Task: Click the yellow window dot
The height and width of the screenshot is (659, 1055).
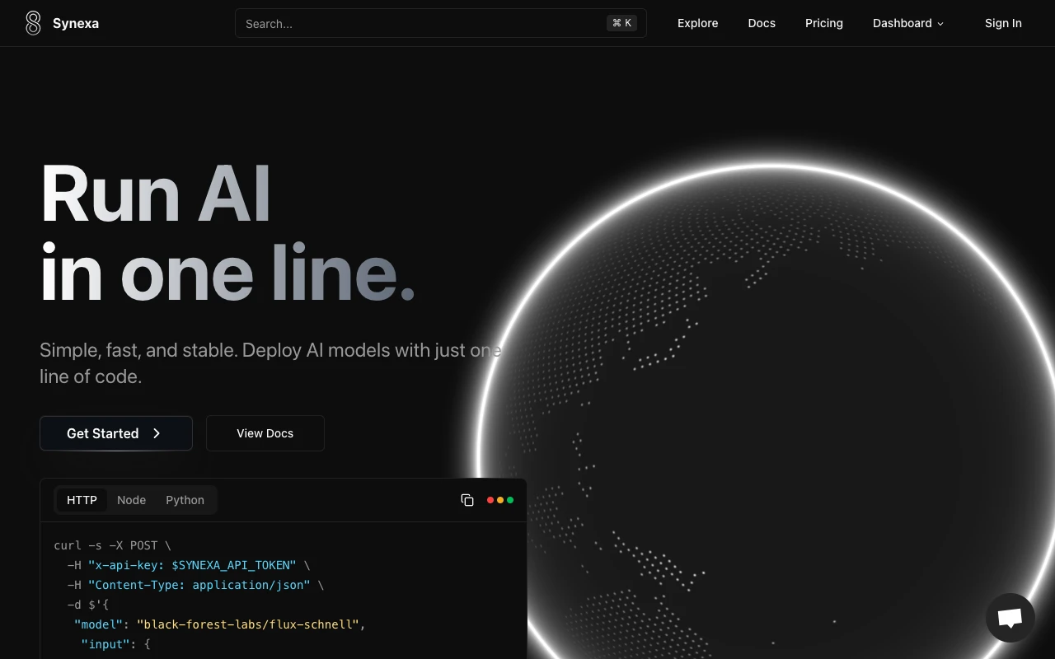Action: 500,499
